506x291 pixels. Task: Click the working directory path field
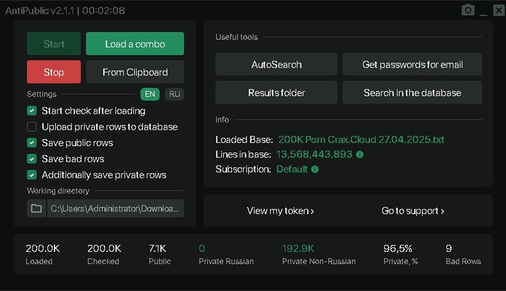[116, 208]
